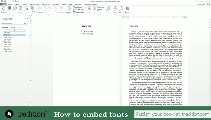This screenshot has width=211, height=120.
Task: Save the document from Quick Access toolbar
Action: (x=5, y=1)
